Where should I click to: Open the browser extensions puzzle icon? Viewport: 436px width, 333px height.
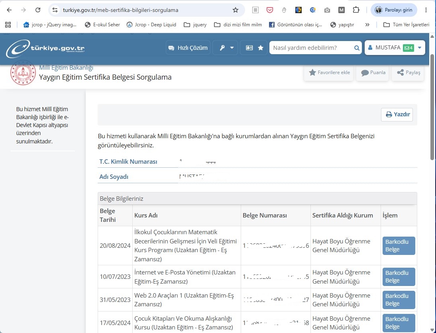(356, 10)
